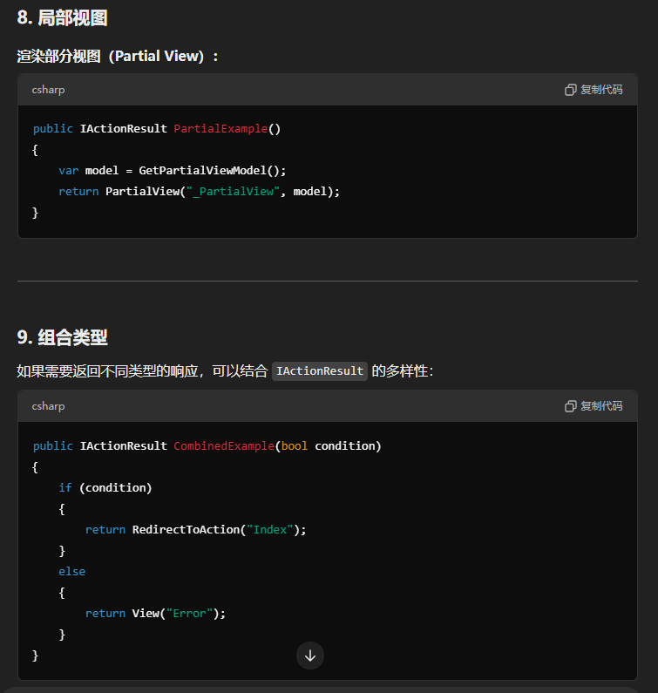Screen dimensions: 658x693
Task: Click the bool keyword in the CombinedExample signature
Action: [295, 446]
